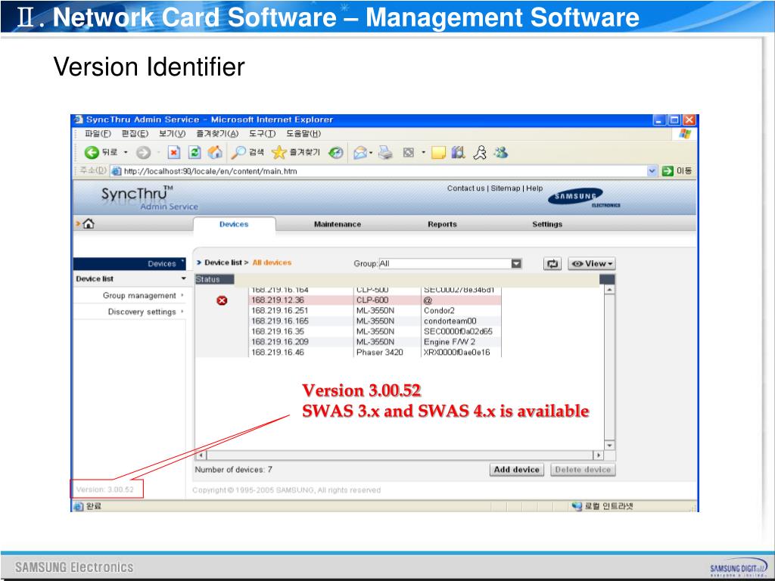Screen dimensions: 775x581
Task: Follow the Sitemap link
Action: [505, 188]
